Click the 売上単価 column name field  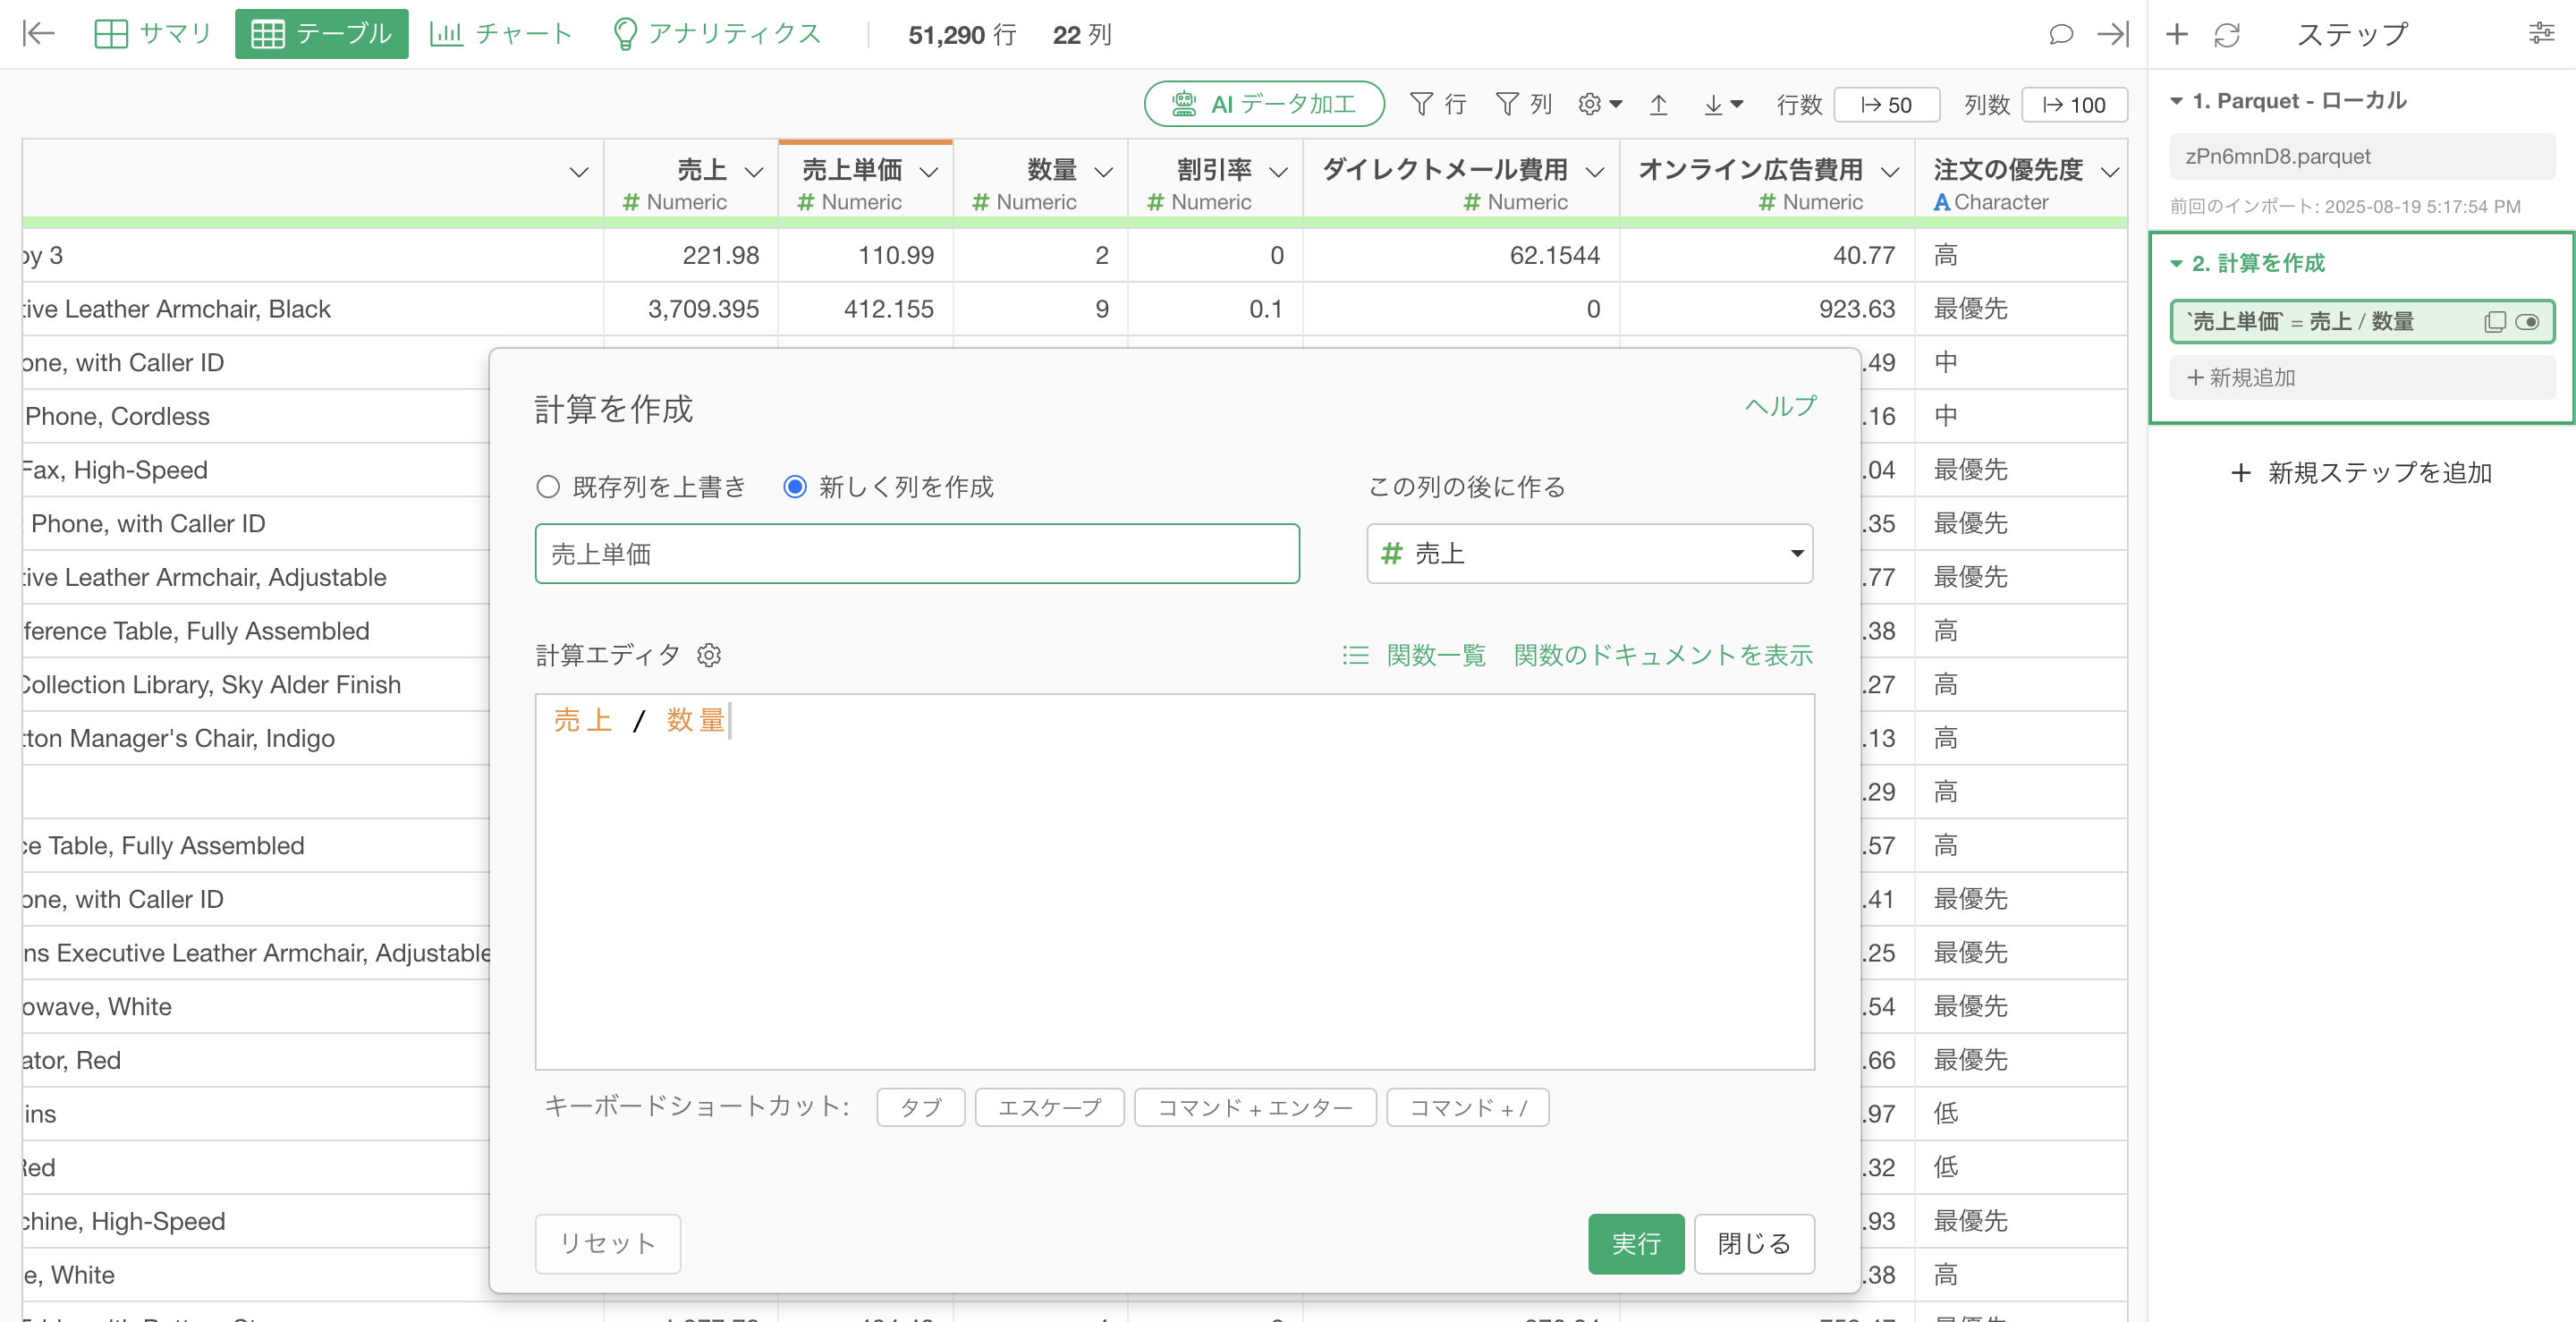coord(917,553)
